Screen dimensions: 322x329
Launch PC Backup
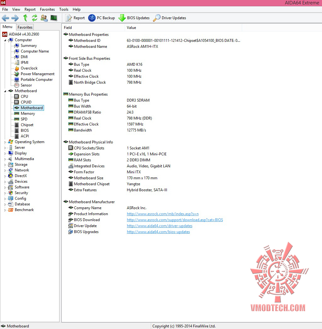coord(102,18)
